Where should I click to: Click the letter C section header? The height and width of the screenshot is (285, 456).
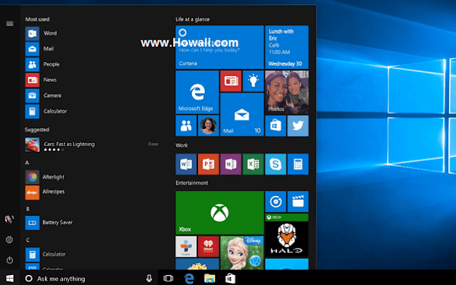[x=28, y=240]
